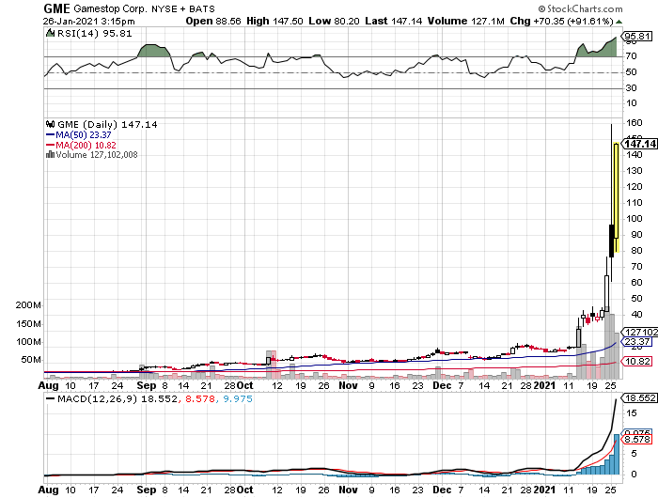
Task: Click the 30 level on the RSI axis
Action: [632, 87]
